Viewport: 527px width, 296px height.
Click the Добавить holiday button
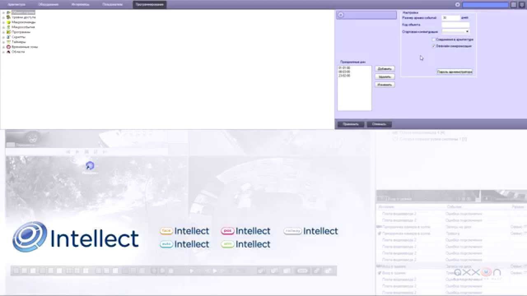click(385, 69)
